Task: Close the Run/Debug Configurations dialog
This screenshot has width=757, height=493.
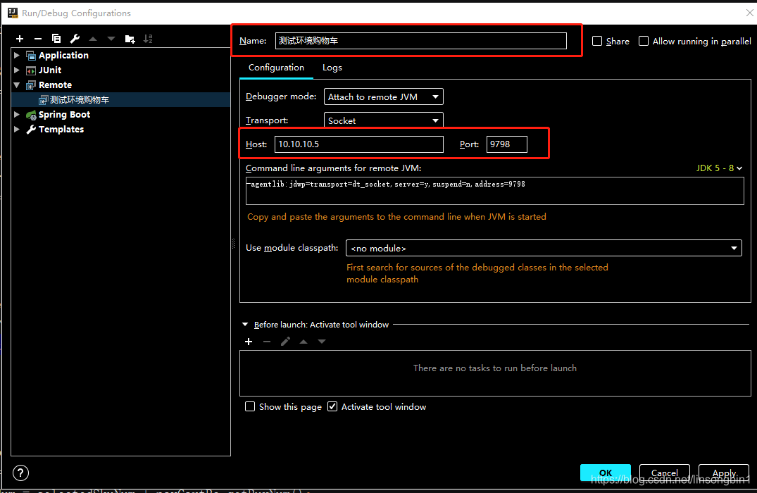Action: (749, 13)
